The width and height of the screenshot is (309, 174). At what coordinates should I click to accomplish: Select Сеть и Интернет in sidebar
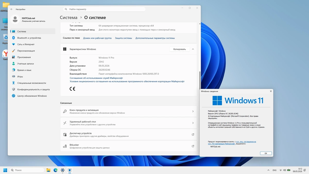(x=33, y=44)
